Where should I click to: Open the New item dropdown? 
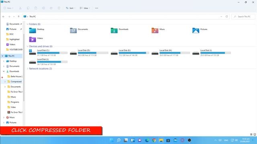(8, 8)
